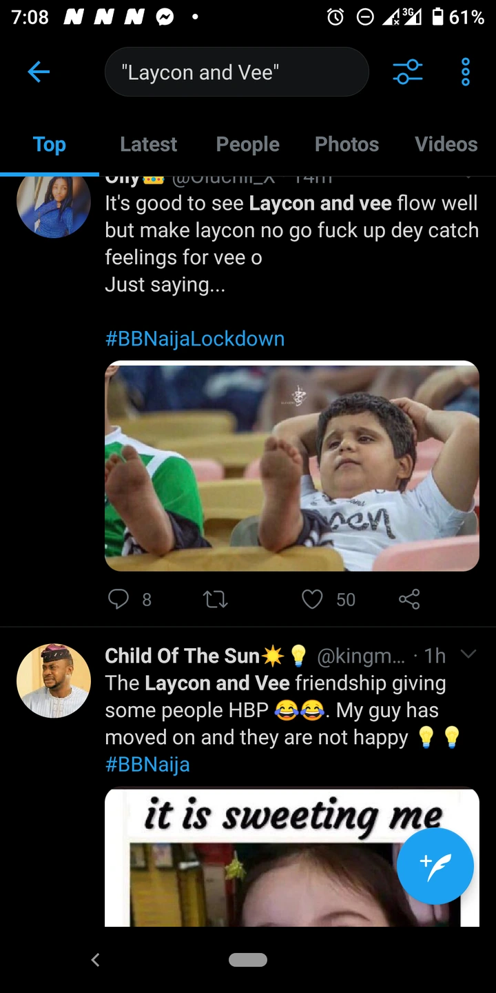Retweet the tweet with 50 likes
This screenshot has width=496, height=993.
(216, 599)
